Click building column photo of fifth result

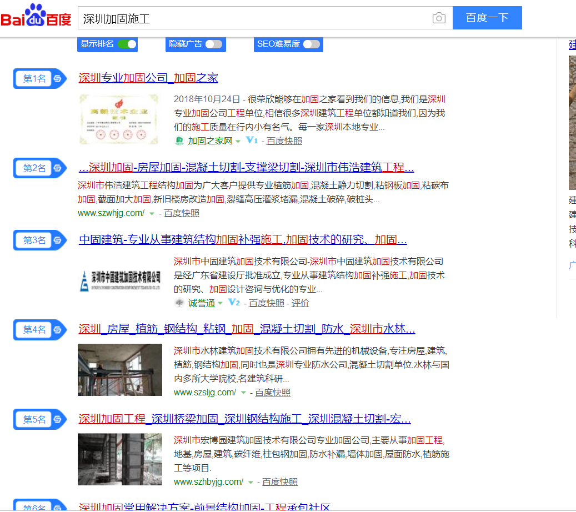point(120,459)
